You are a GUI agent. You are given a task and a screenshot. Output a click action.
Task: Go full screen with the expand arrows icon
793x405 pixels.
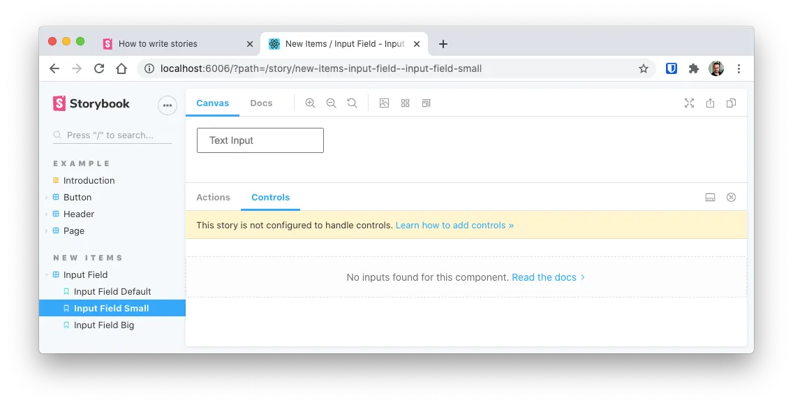[689, 103]
